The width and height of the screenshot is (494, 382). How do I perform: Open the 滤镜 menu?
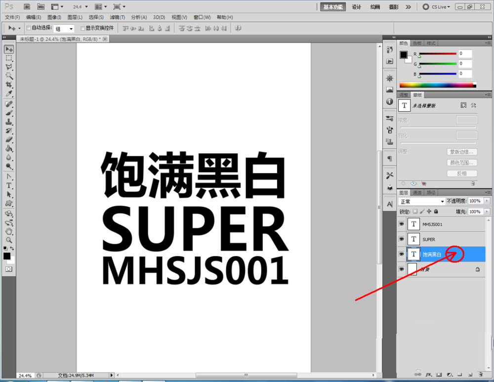(117, 17)
